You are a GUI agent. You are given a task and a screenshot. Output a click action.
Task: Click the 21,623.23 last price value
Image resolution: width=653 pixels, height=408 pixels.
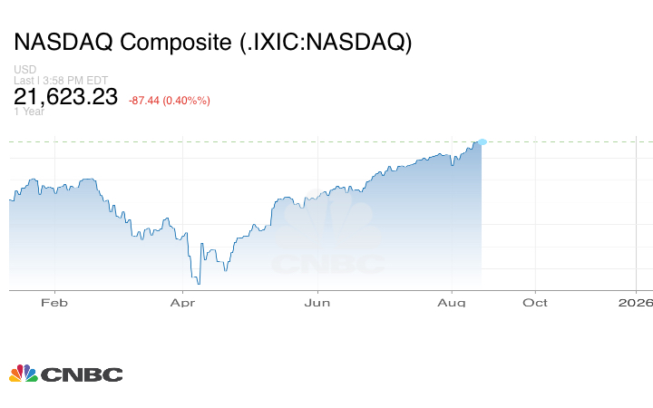[x=65, y=97]
